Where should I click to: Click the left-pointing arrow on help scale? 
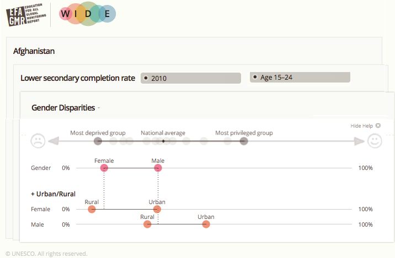[x=54, y=141]
